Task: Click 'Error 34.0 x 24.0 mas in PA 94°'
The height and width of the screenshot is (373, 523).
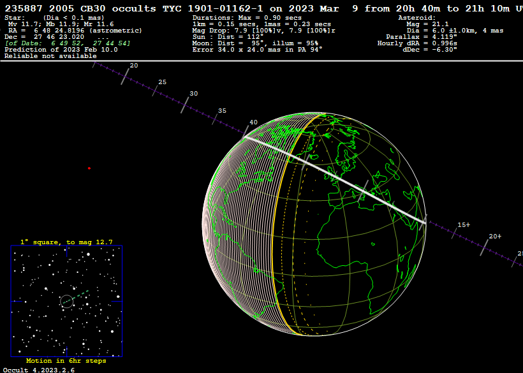Action: click(257, 49)
